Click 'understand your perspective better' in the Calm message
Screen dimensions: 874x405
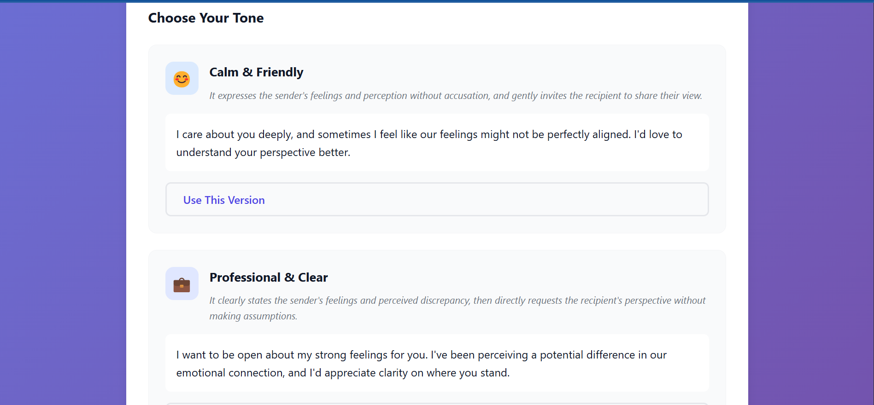point(263,152)
